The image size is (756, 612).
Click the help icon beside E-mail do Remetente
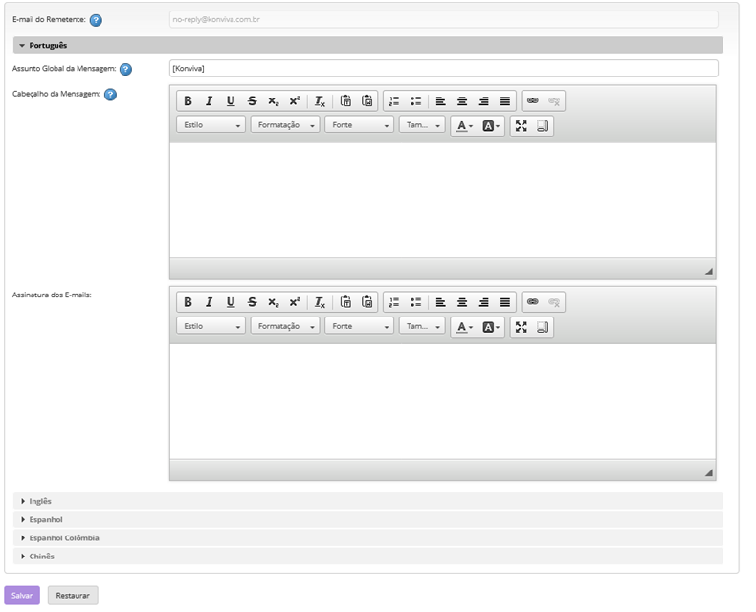click(x=96, y=20)
